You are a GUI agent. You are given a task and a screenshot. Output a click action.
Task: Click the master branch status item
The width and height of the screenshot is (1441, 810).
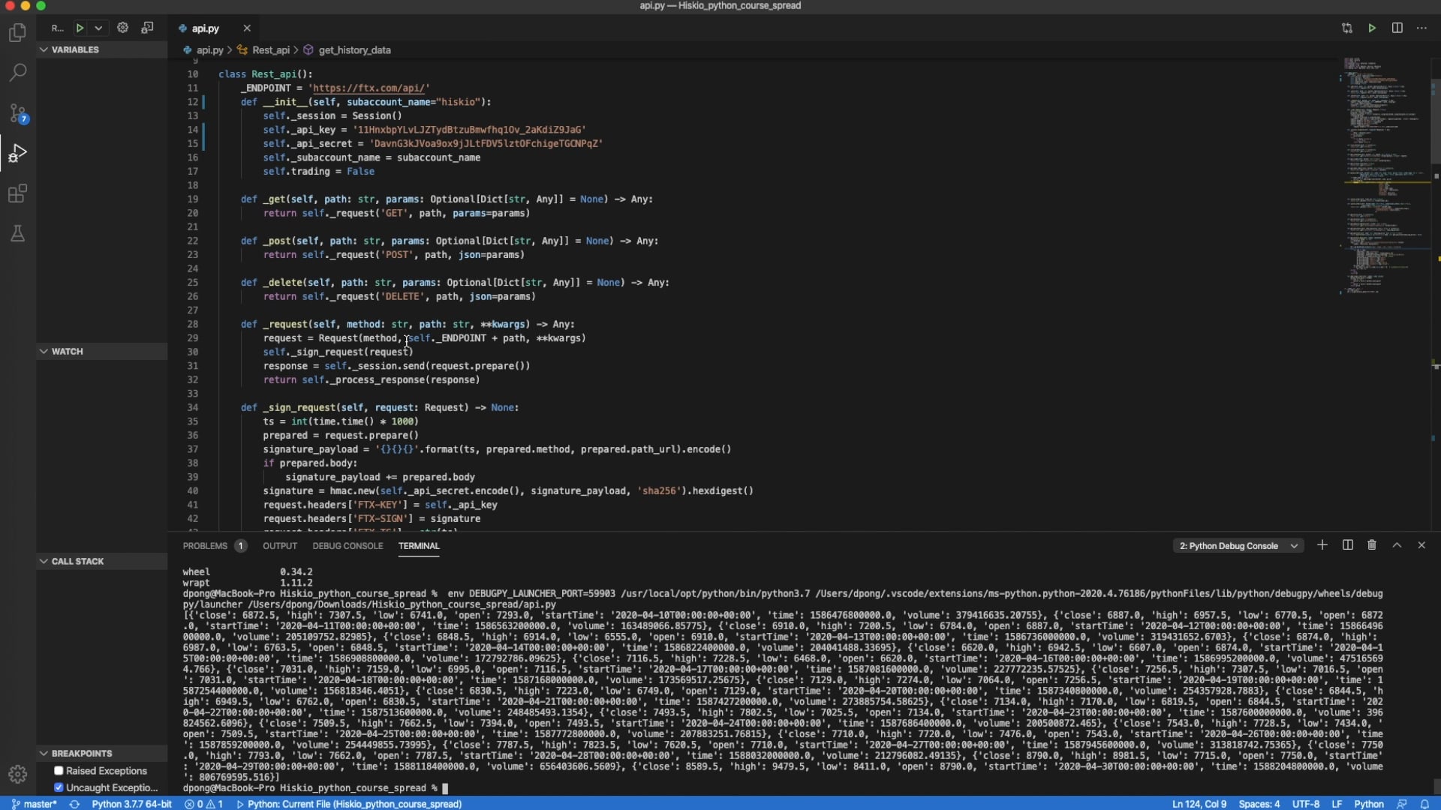point(35,804)
